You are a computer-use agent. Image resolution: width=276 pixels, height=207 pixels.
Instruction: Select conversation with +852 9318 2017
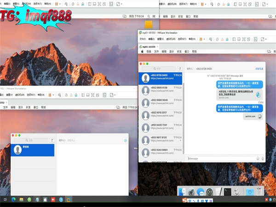161,115
